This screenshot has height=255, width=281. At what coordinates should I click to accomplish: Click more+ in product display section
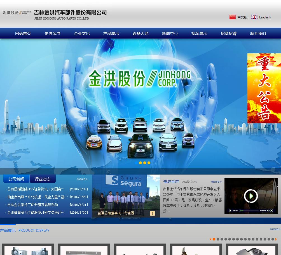click(x=275, y=229)
